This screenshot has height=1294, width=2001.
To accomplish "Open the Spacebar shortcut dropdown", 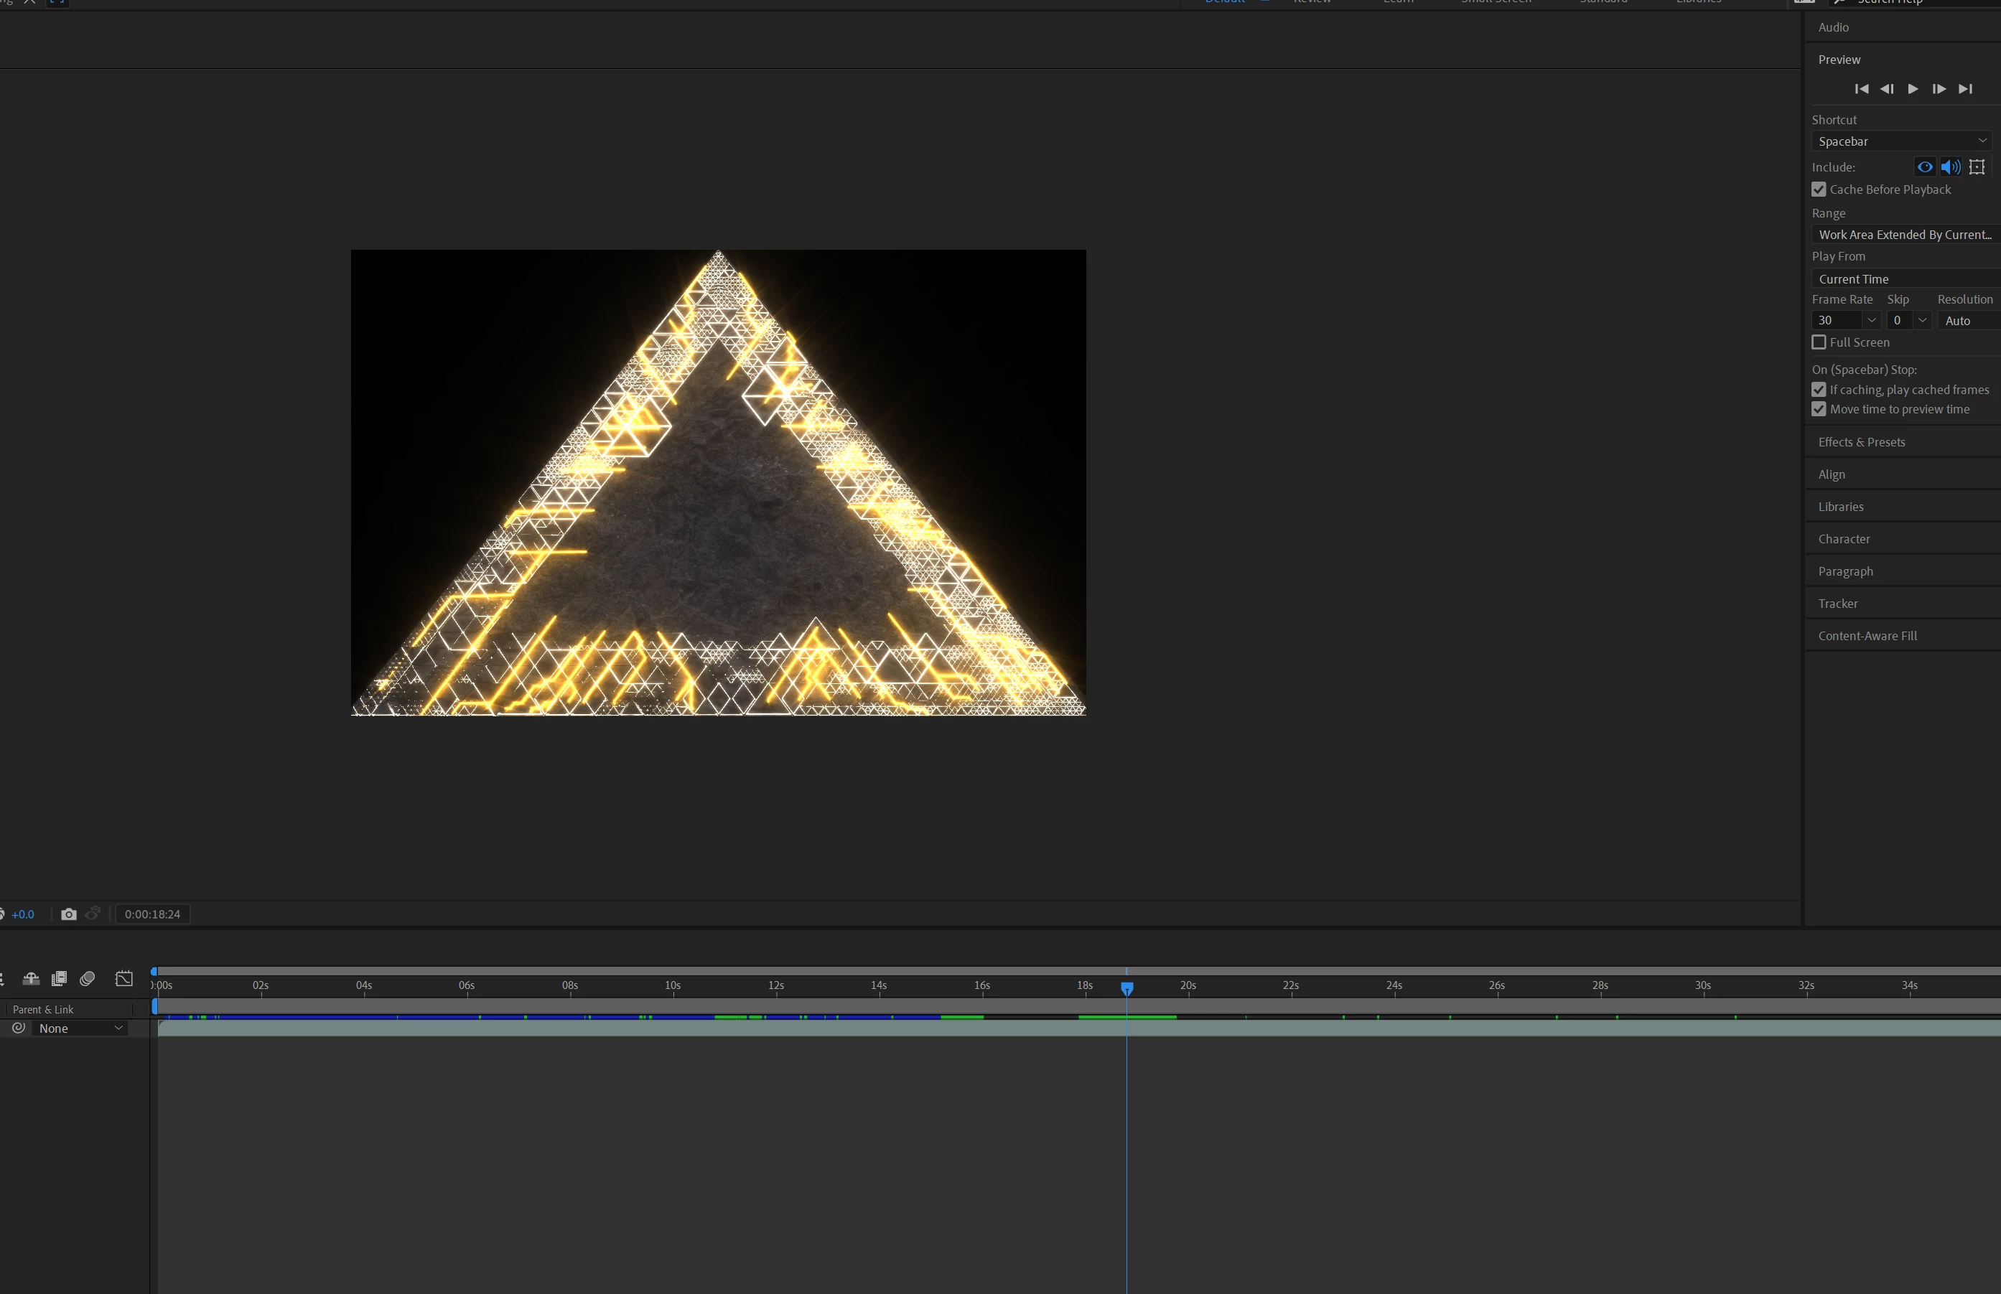I will pyautogui.click(x=1902, y=141).
